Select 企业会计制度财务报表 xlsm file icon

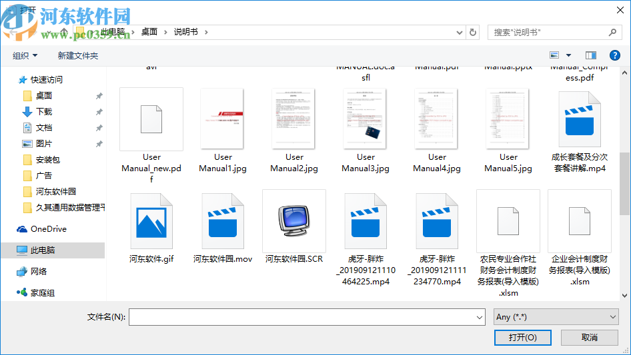coord(580,221)
